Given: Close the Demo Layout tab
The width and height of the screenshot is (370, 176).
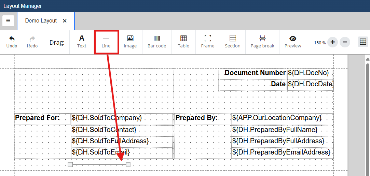Looking at the screenshot, I should tap(65, 21).
